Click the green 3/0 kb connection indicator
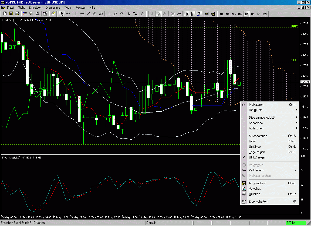 (295, 223)
